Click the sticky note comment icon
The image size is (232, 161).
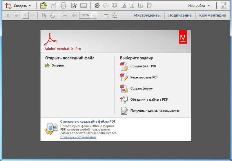coord(106,6)
